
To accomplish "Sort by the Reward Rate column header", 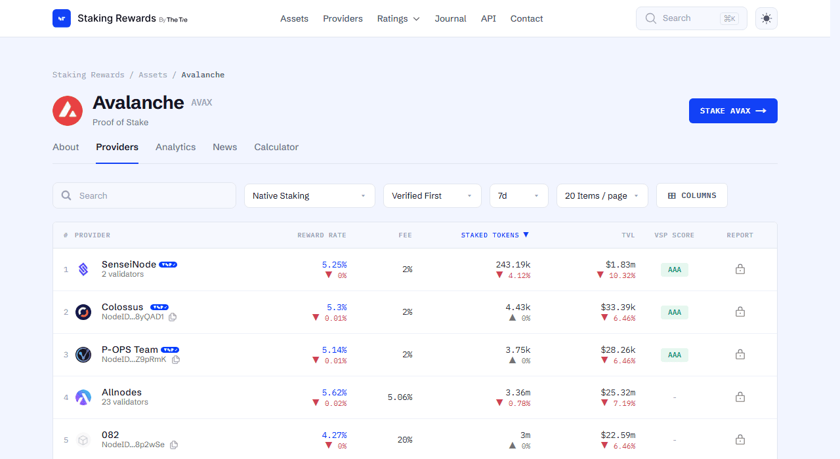I will (322, 235).
